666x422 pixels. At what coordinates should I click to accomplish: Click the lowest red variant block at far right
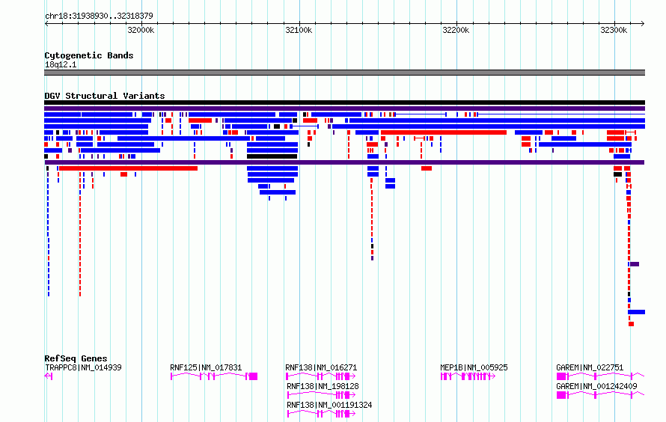tap(631, 324)
